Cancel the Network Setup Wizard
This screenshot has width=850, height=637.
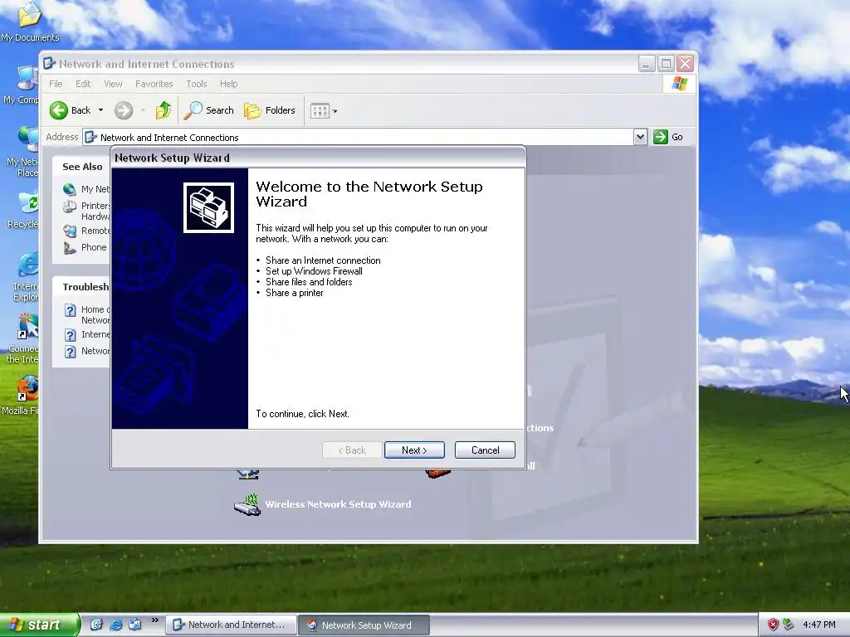485,450
